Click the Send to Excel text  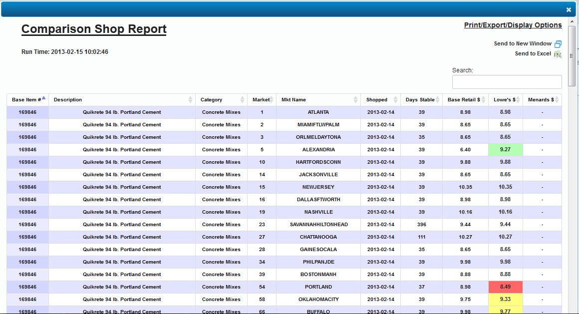click(x=533, y=53)
